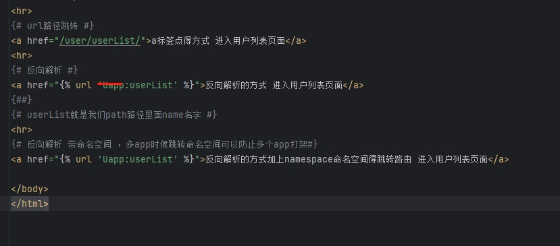Click the comment about '多app时候跳转命名空间'
Screen dimensions: 560x246
[164, 144]
